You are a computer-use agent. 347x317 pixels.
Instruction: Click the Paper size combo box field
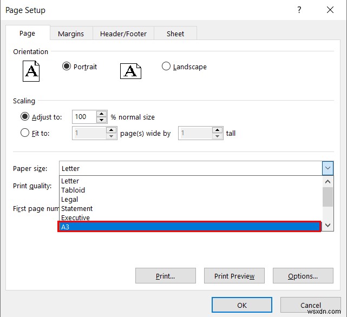click(191, 168)
